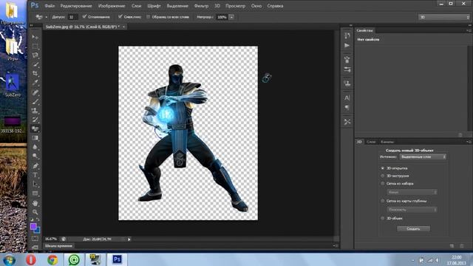Select the Polygonal Lasso tool
The width and height of the screenshot is (473, 266).
pyautogui.click(x=35, y=55)
